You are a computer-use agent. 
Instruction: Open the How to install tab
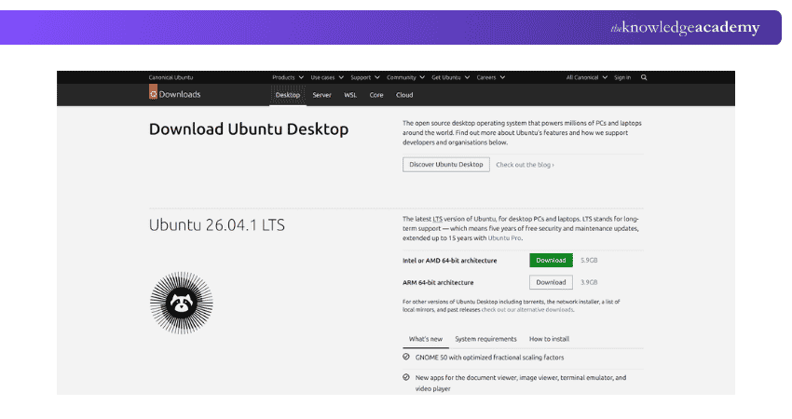(x=549, y=339)
